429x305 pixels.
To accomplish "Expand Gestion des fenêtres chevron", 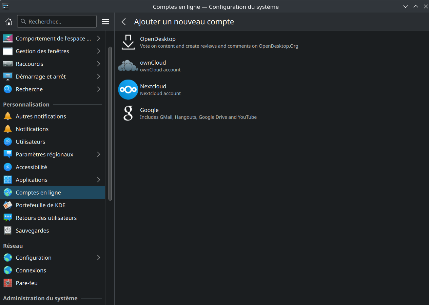I will point(98,51).
